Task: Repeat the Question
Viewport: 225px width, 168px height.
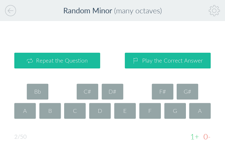Action: point(57,60)
